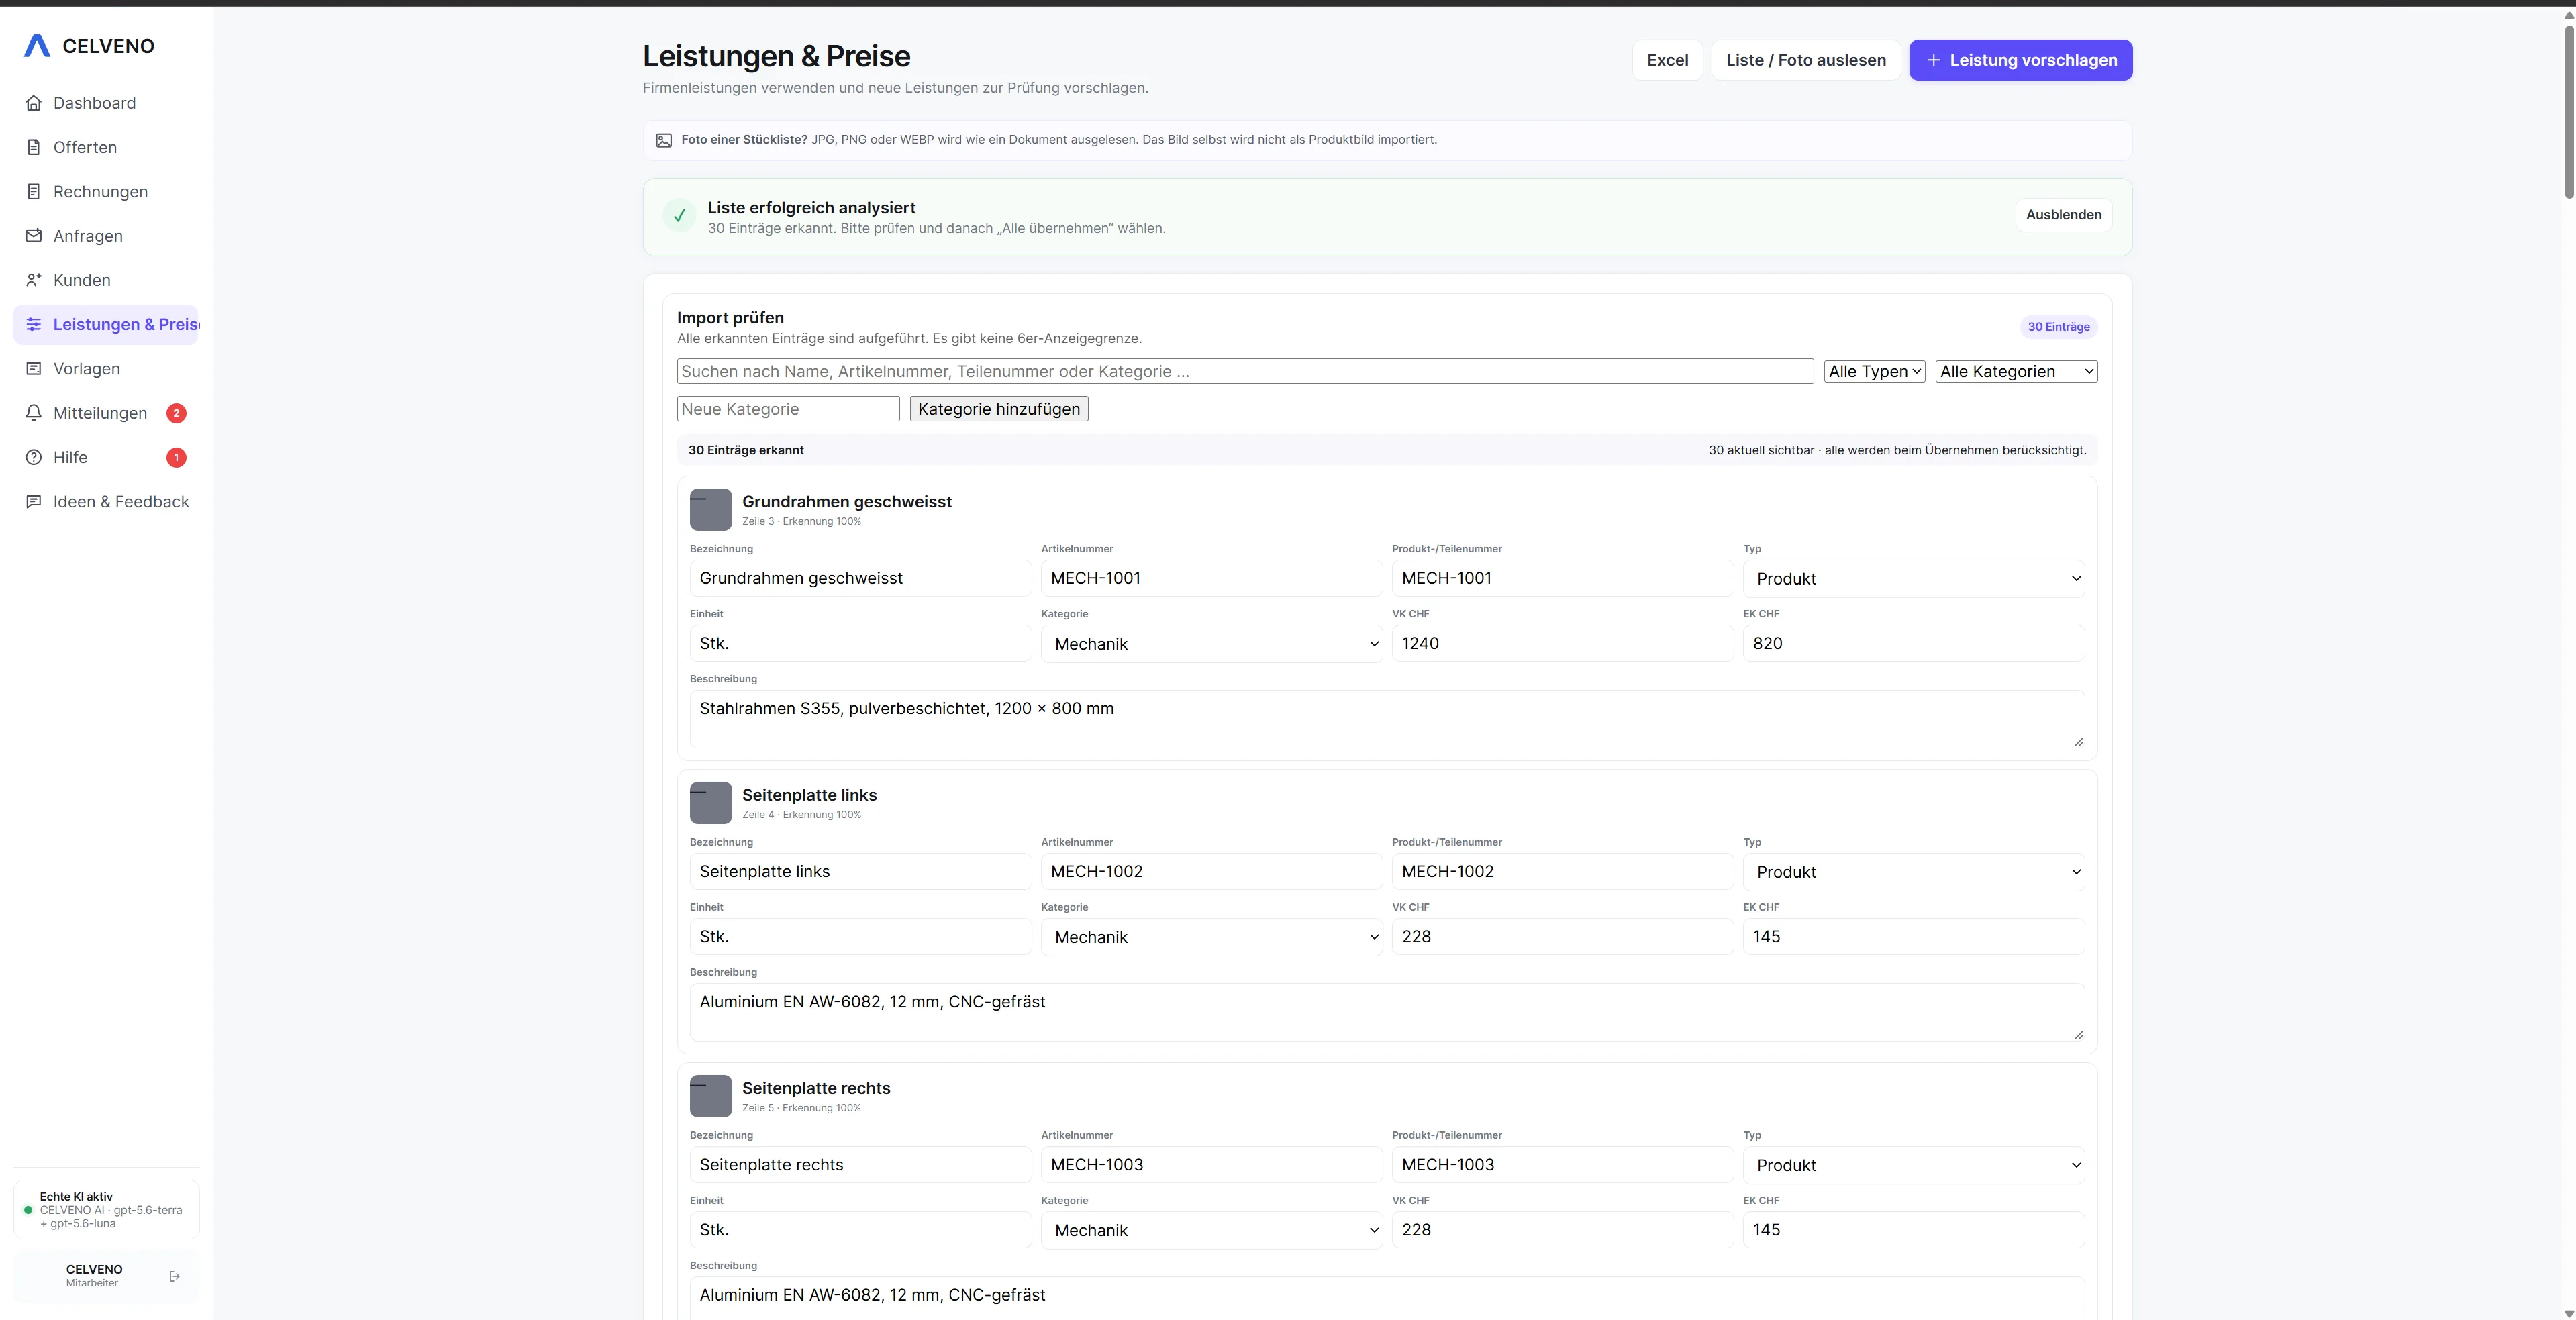The height and width of the screenshot is (1320, 2576).
Task: Open Kategorie dropdown for Grundrahmen geschweisst
Action: pos(1212,644)
